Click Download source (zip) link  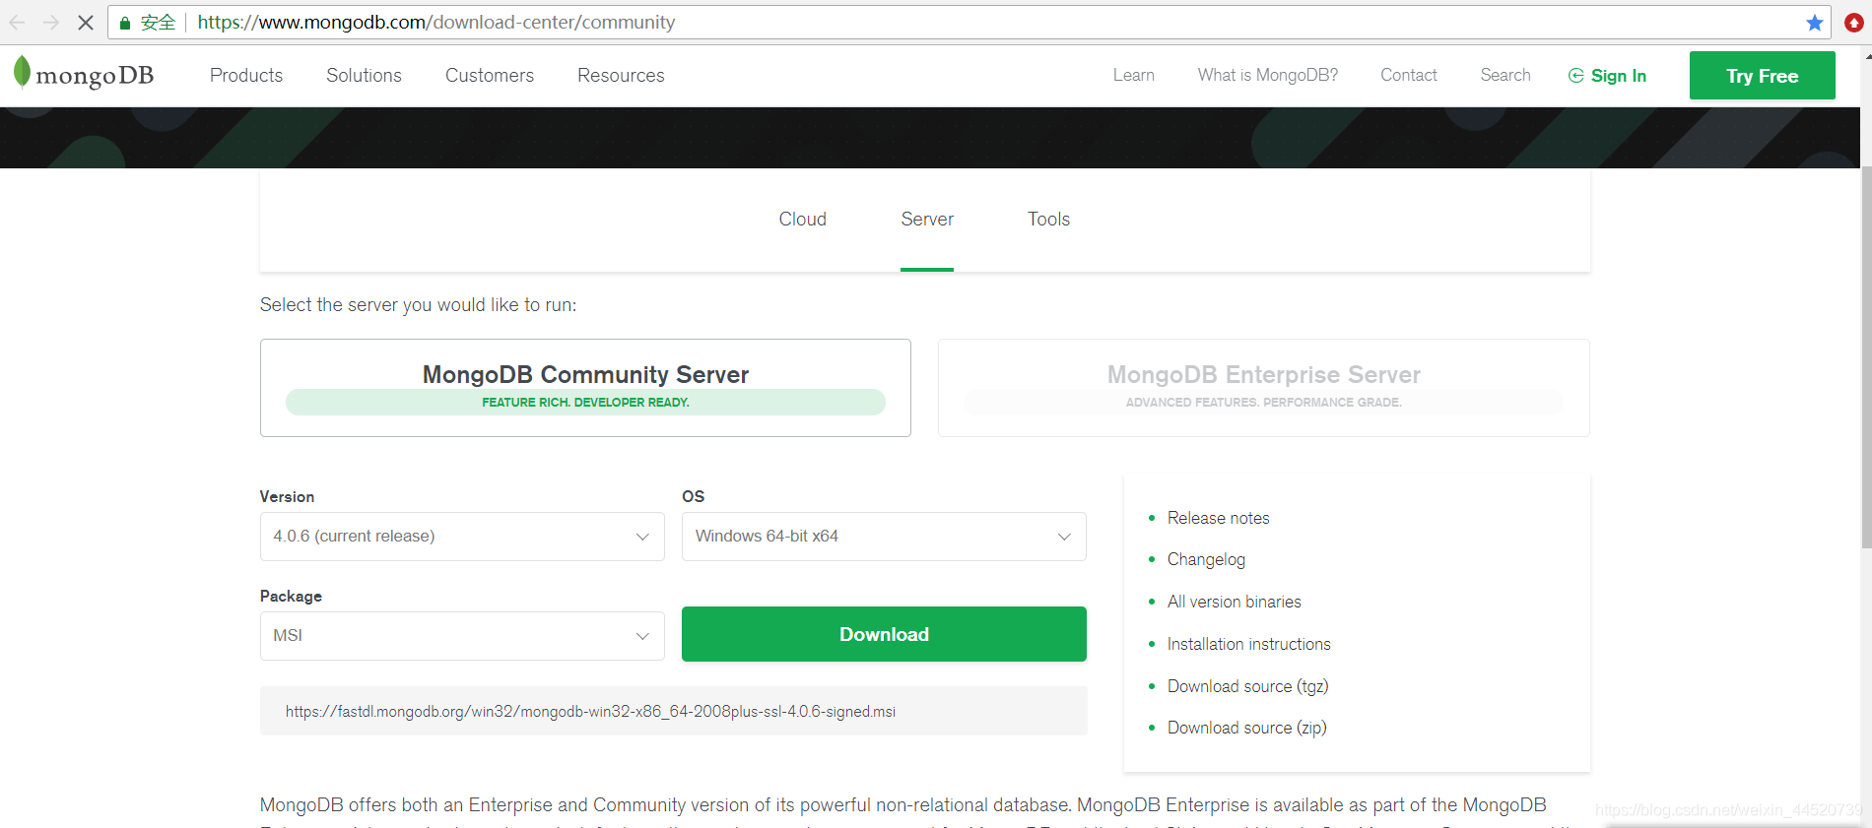click(x=1246, y=728)
